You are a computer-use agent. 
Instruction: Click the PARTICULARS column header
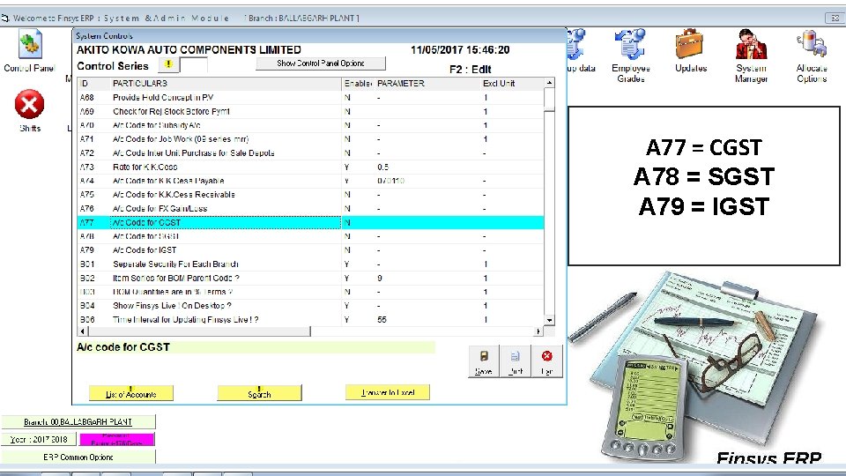(226, 84)
